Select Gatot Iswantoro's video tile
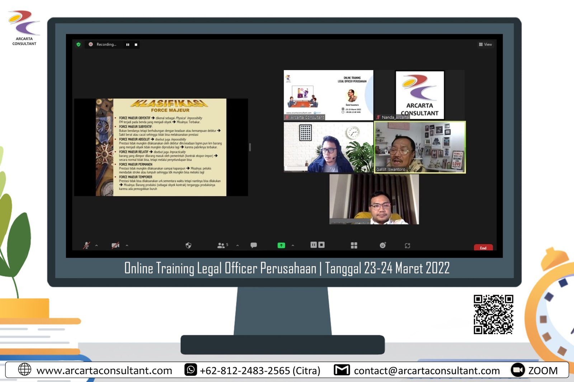Image resolution: width=574 pixels, height=382 pixels. (x=420, y=147)
